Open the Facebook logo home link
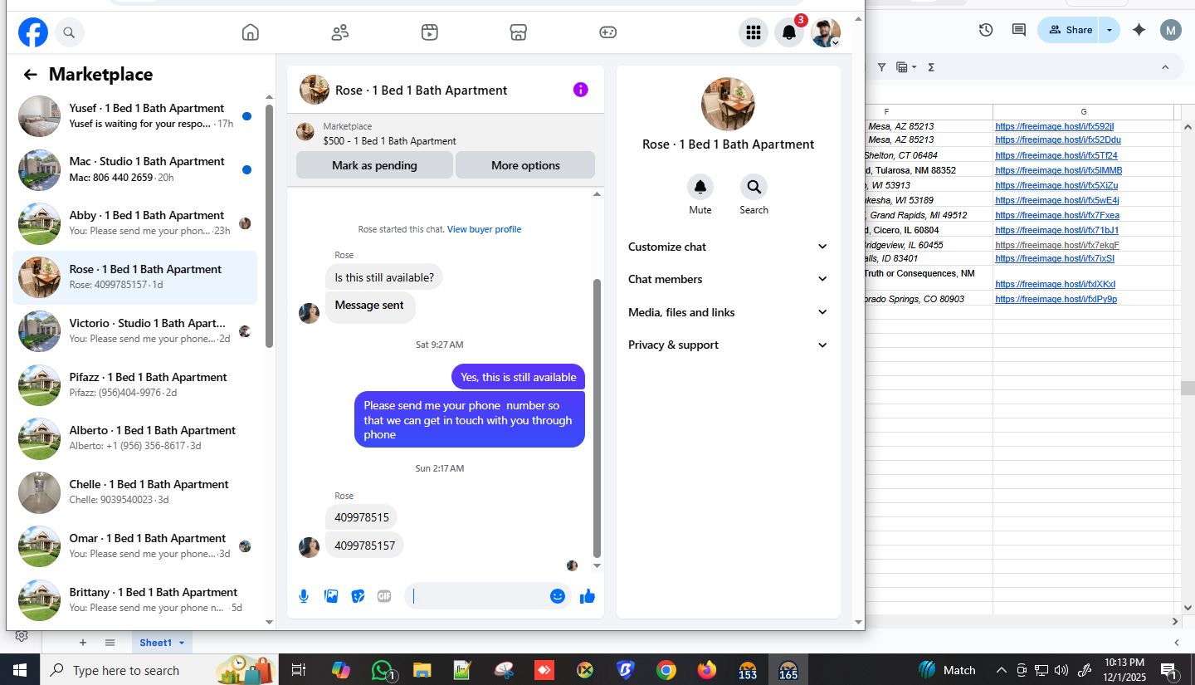The height and width of the screenshot is (685, 1195). point(33,32)
